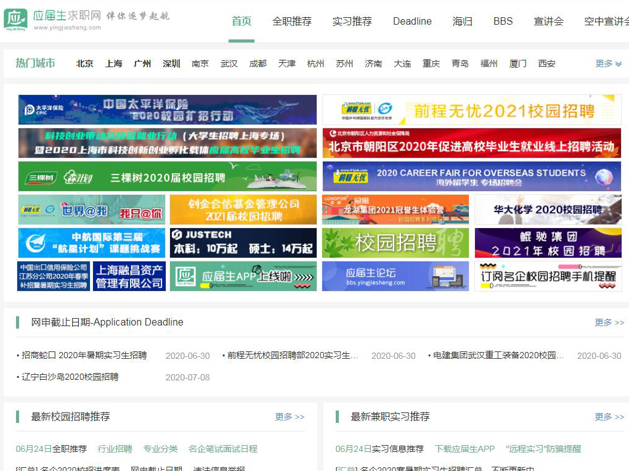Open the 中国太平洋保险 campus recruitment banner

[x=168, y=110]
